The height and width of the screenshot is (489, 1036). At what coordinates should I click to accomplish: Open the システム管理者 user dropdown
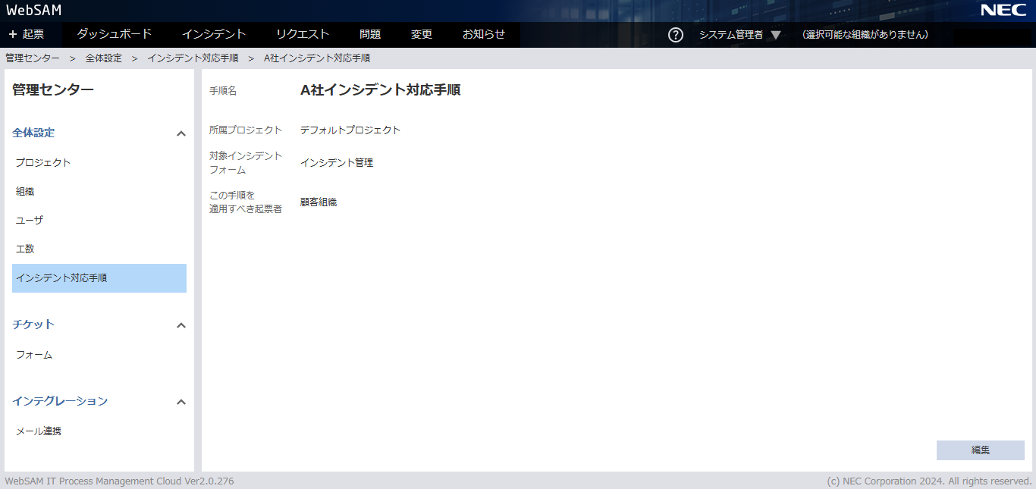coord(739,35)
